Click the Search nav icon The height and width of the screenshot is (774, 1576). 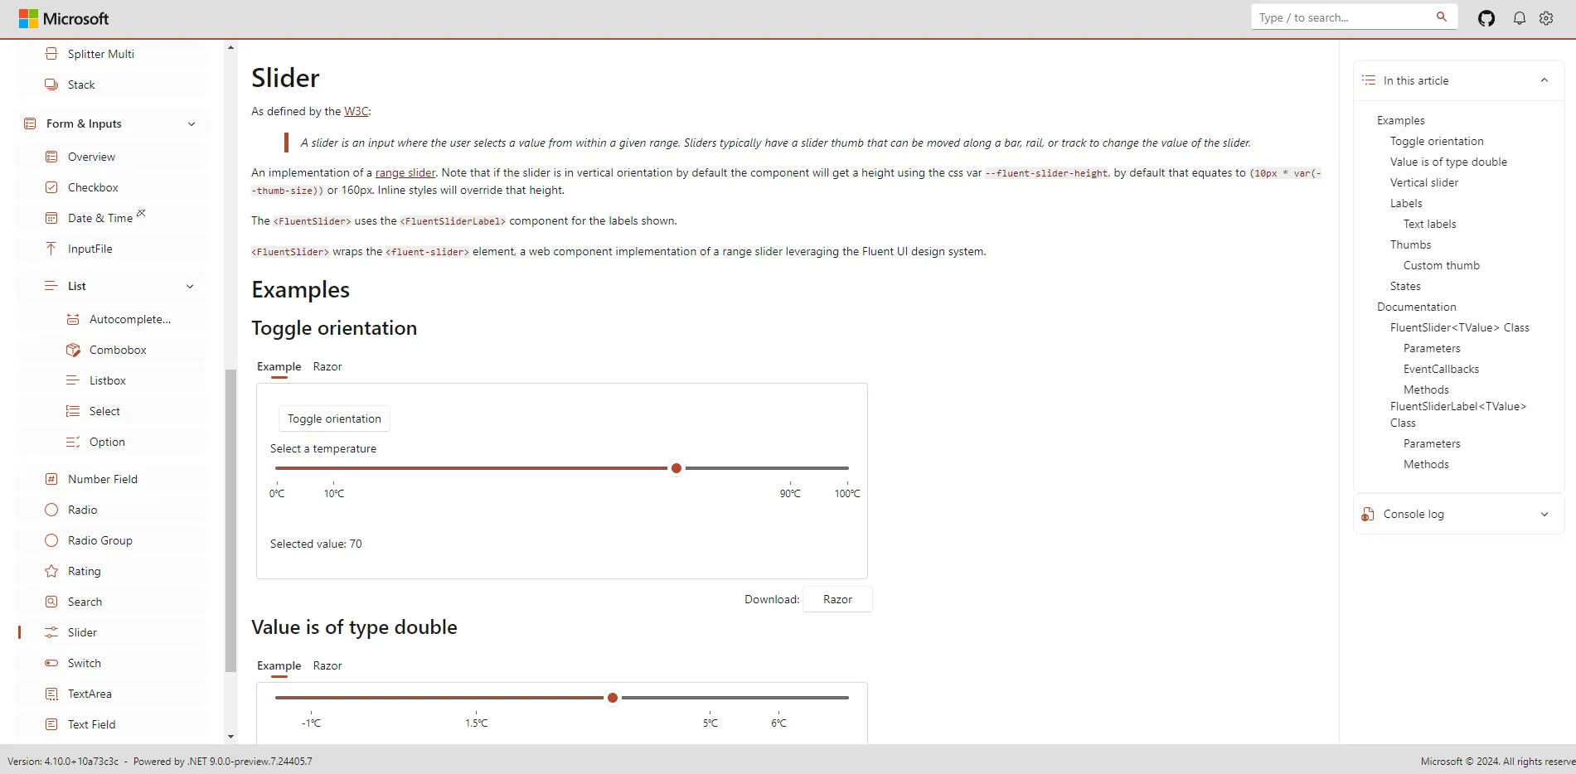[x=51, y=602]
